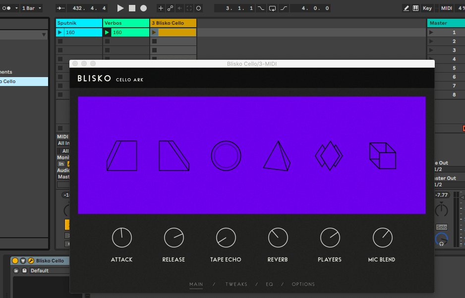Arm the transport Record button
Screen dimensions: 465x298
pyautogui.click(x=144, y=8)
